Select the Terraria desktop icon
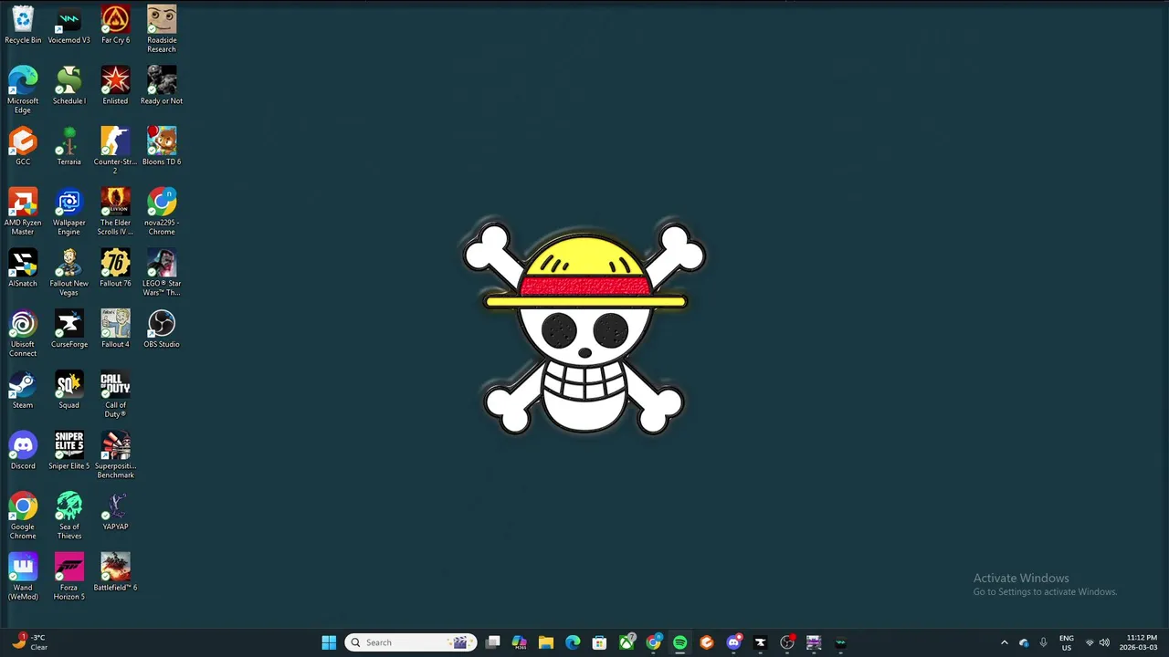This screenshot has height=657, width=1169. coord(68,147)
